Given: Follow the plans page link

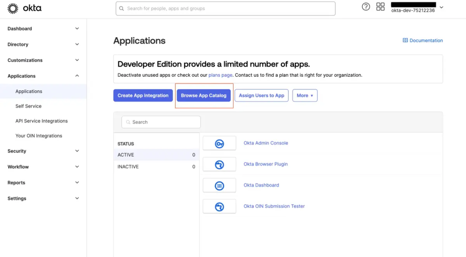Looking at the screenshot, I should coord(220,75).
